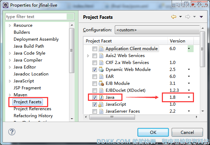Uncheck the Dynamic Web Module checkbox
Image resolution: width=210 pixels, height=145 pixels.
click(x=95, y=70)
